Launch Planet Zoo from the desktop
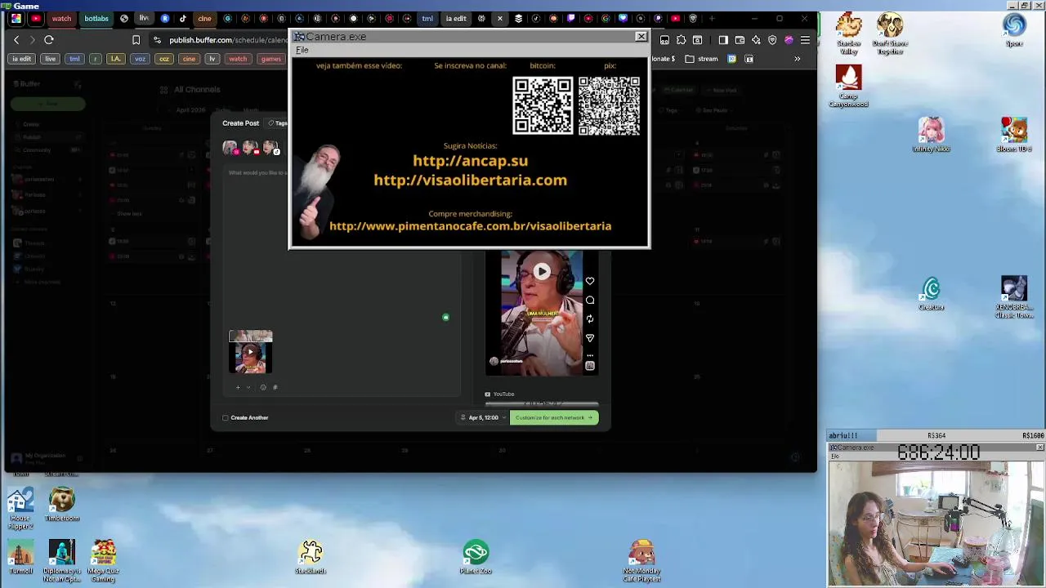This screenshot has height=588, width=1046. click(x=476, y=557)
